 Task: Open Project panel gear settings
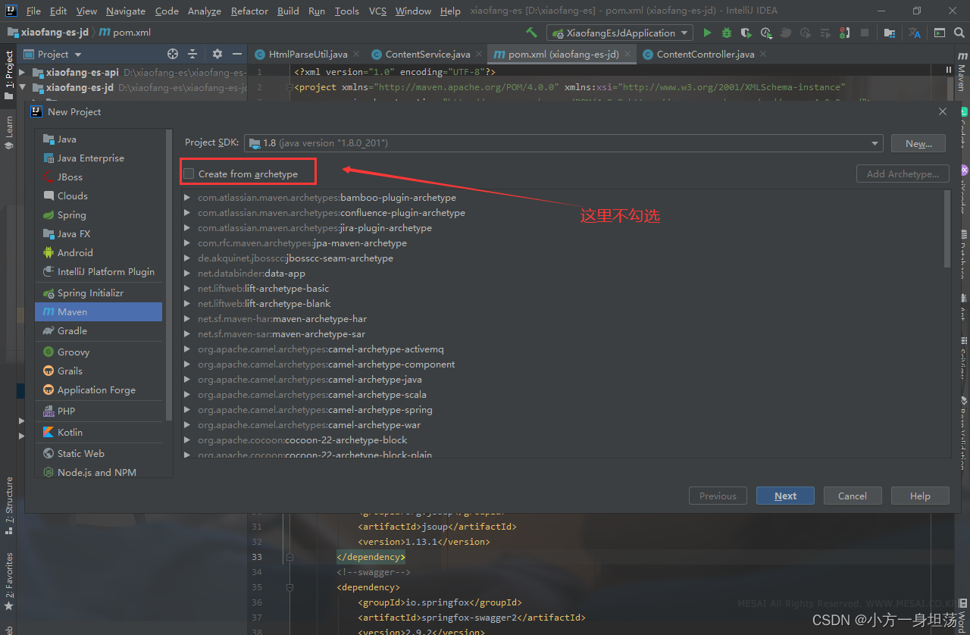pos(217,54)
